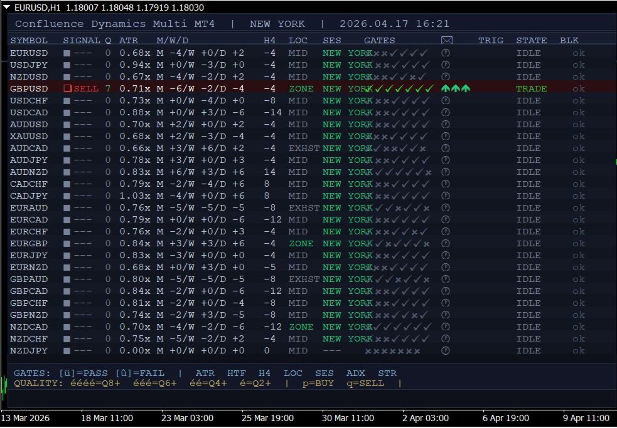Click the q=SELL legend entry
Viewport: 617px width, 428px height.
(365, 384)
